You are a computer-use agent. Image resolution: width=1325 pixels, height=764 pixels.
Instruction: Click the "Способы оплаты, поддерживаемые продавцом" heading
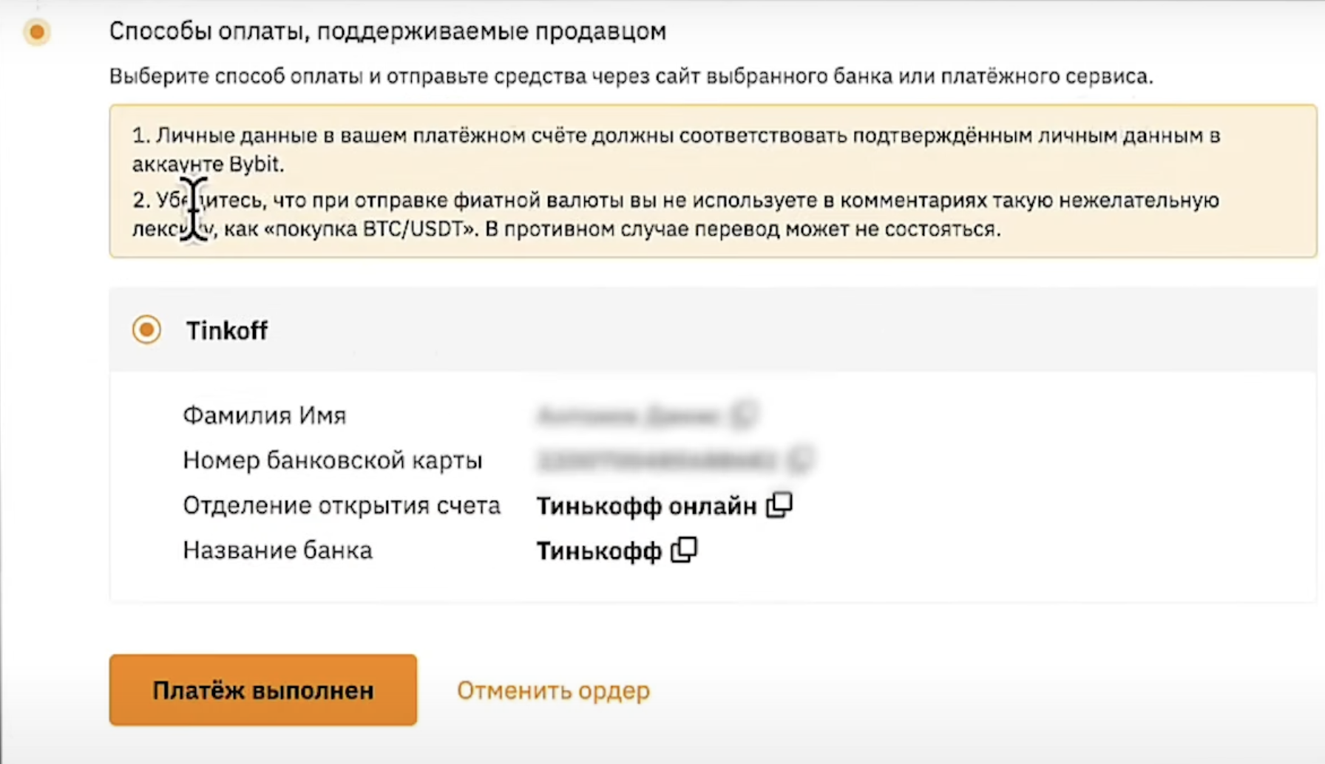pos(387,31)
